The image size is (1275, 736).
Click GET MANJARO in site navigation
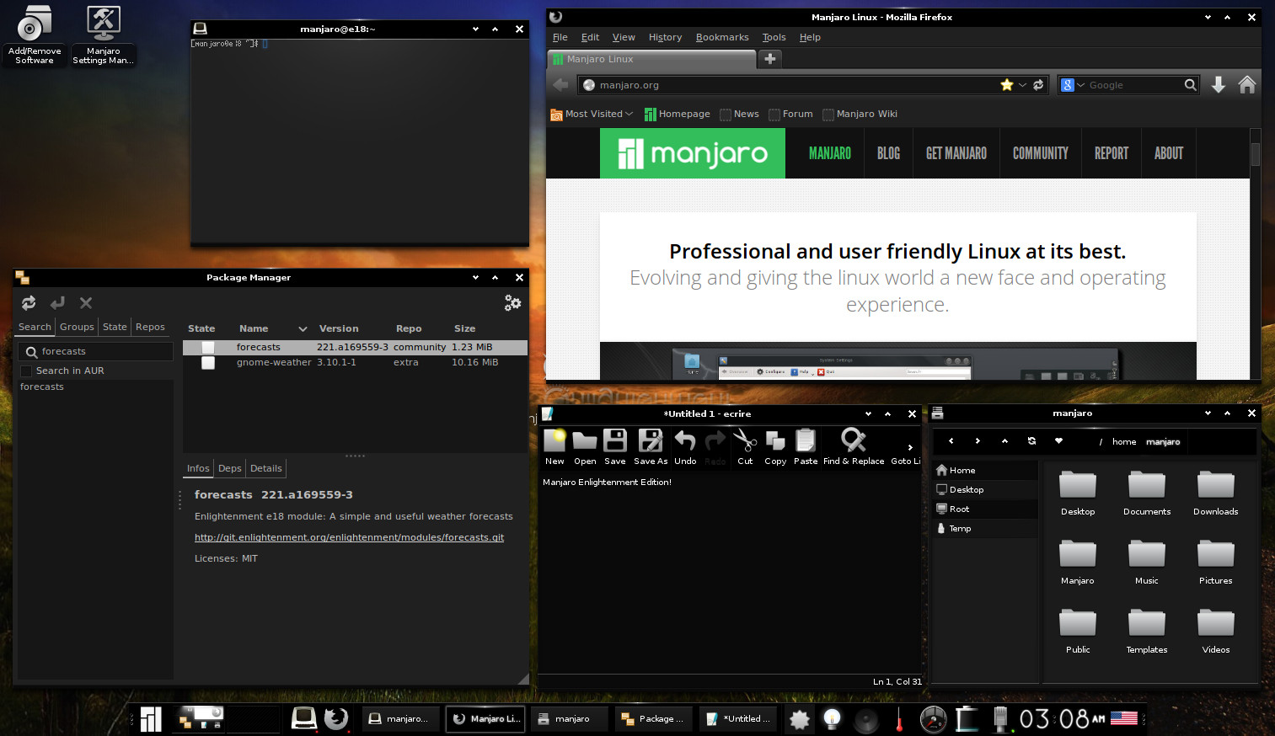point(956,153)
